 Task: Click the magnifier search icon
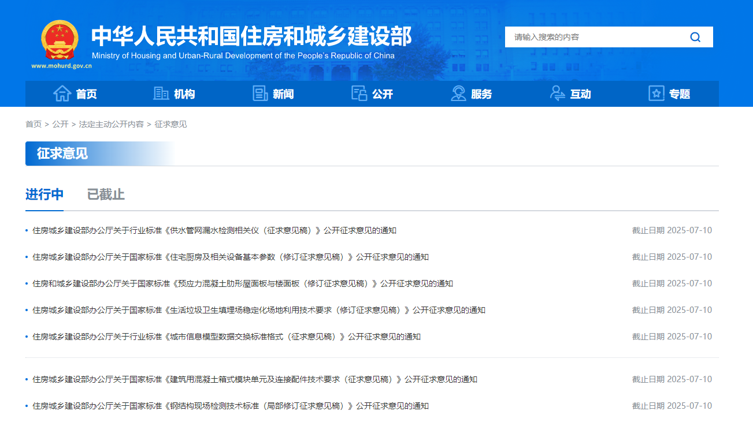[695, 37]
